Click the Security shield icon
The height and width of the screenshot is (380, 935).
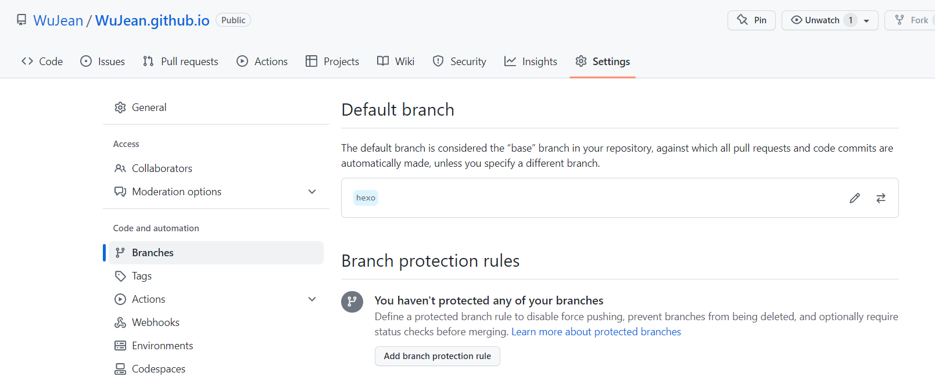pos(438,61)
